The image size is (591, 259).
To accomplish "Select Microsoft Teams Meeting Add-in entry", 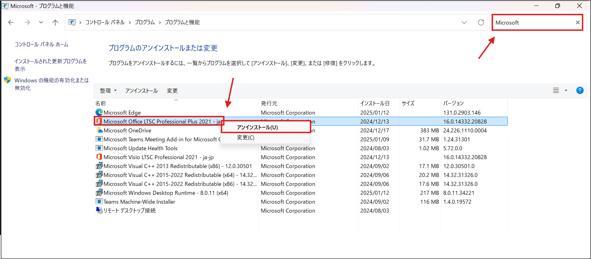I will (162, 139).
